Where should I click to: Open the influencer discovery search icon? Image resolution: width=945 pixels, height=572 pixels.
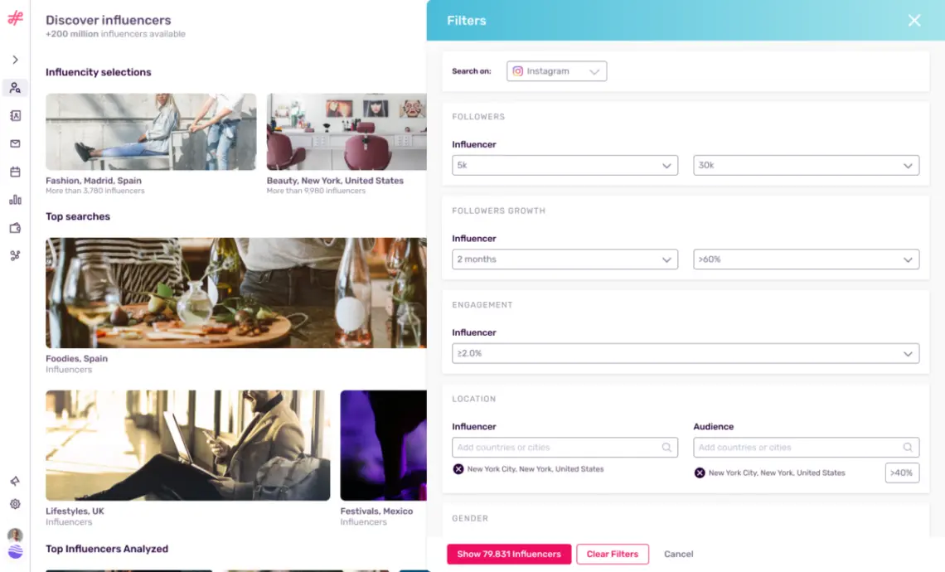coord(15,88)
